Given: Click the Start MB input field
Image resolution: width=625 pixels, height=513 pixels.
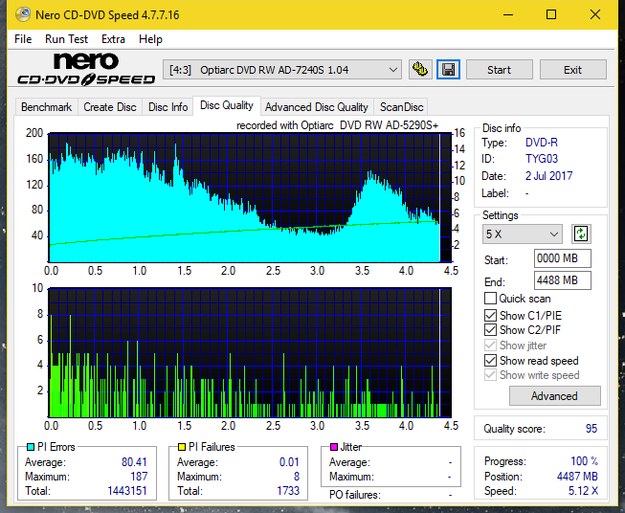Looking at the screenshot, I should 562,258.
